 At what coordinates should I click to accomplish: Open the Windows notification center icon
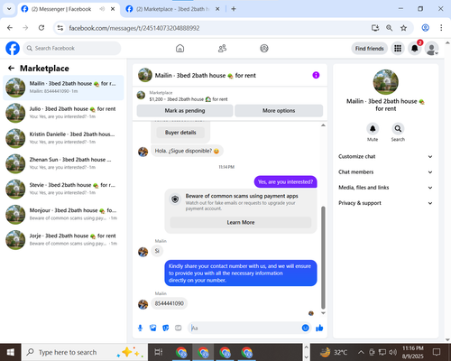click(436, 352)
